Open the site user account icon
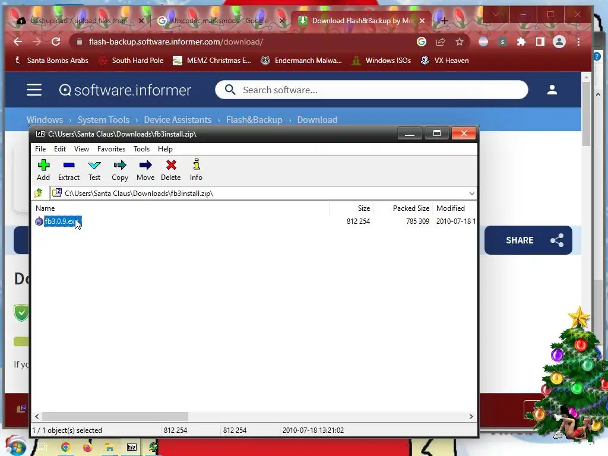The image size is (608, 456). [552, 90]
